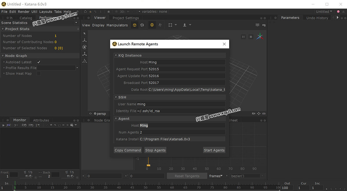This screenshot has width=347, height=191.
Task: Pause the Viewer rendering
Action: pyautogui.click(x=243, y=37)
